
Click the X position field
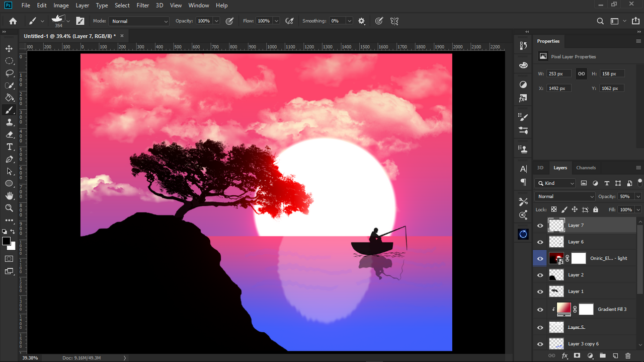coord(558,88)
